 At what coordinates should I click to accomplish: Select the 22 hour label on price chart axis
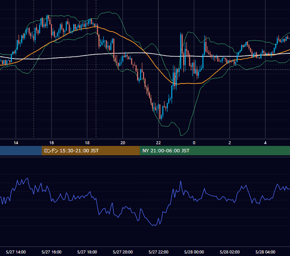tap(158, 143)
